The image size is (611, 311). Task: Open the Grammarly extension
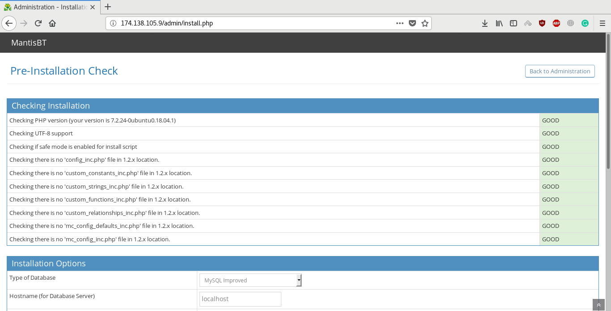(x=585, y=23)
